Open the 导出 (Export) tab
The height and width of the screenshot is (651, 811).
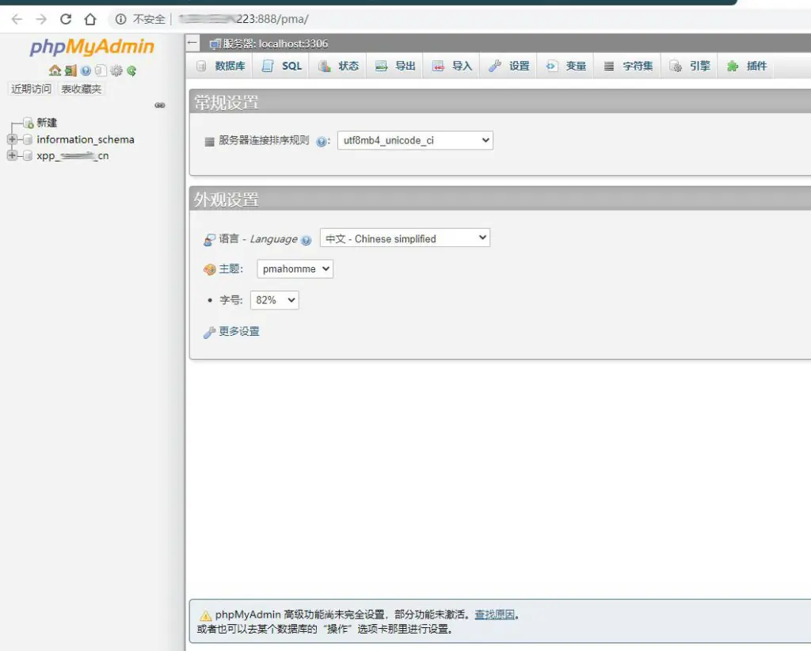(x=395, y=66)
